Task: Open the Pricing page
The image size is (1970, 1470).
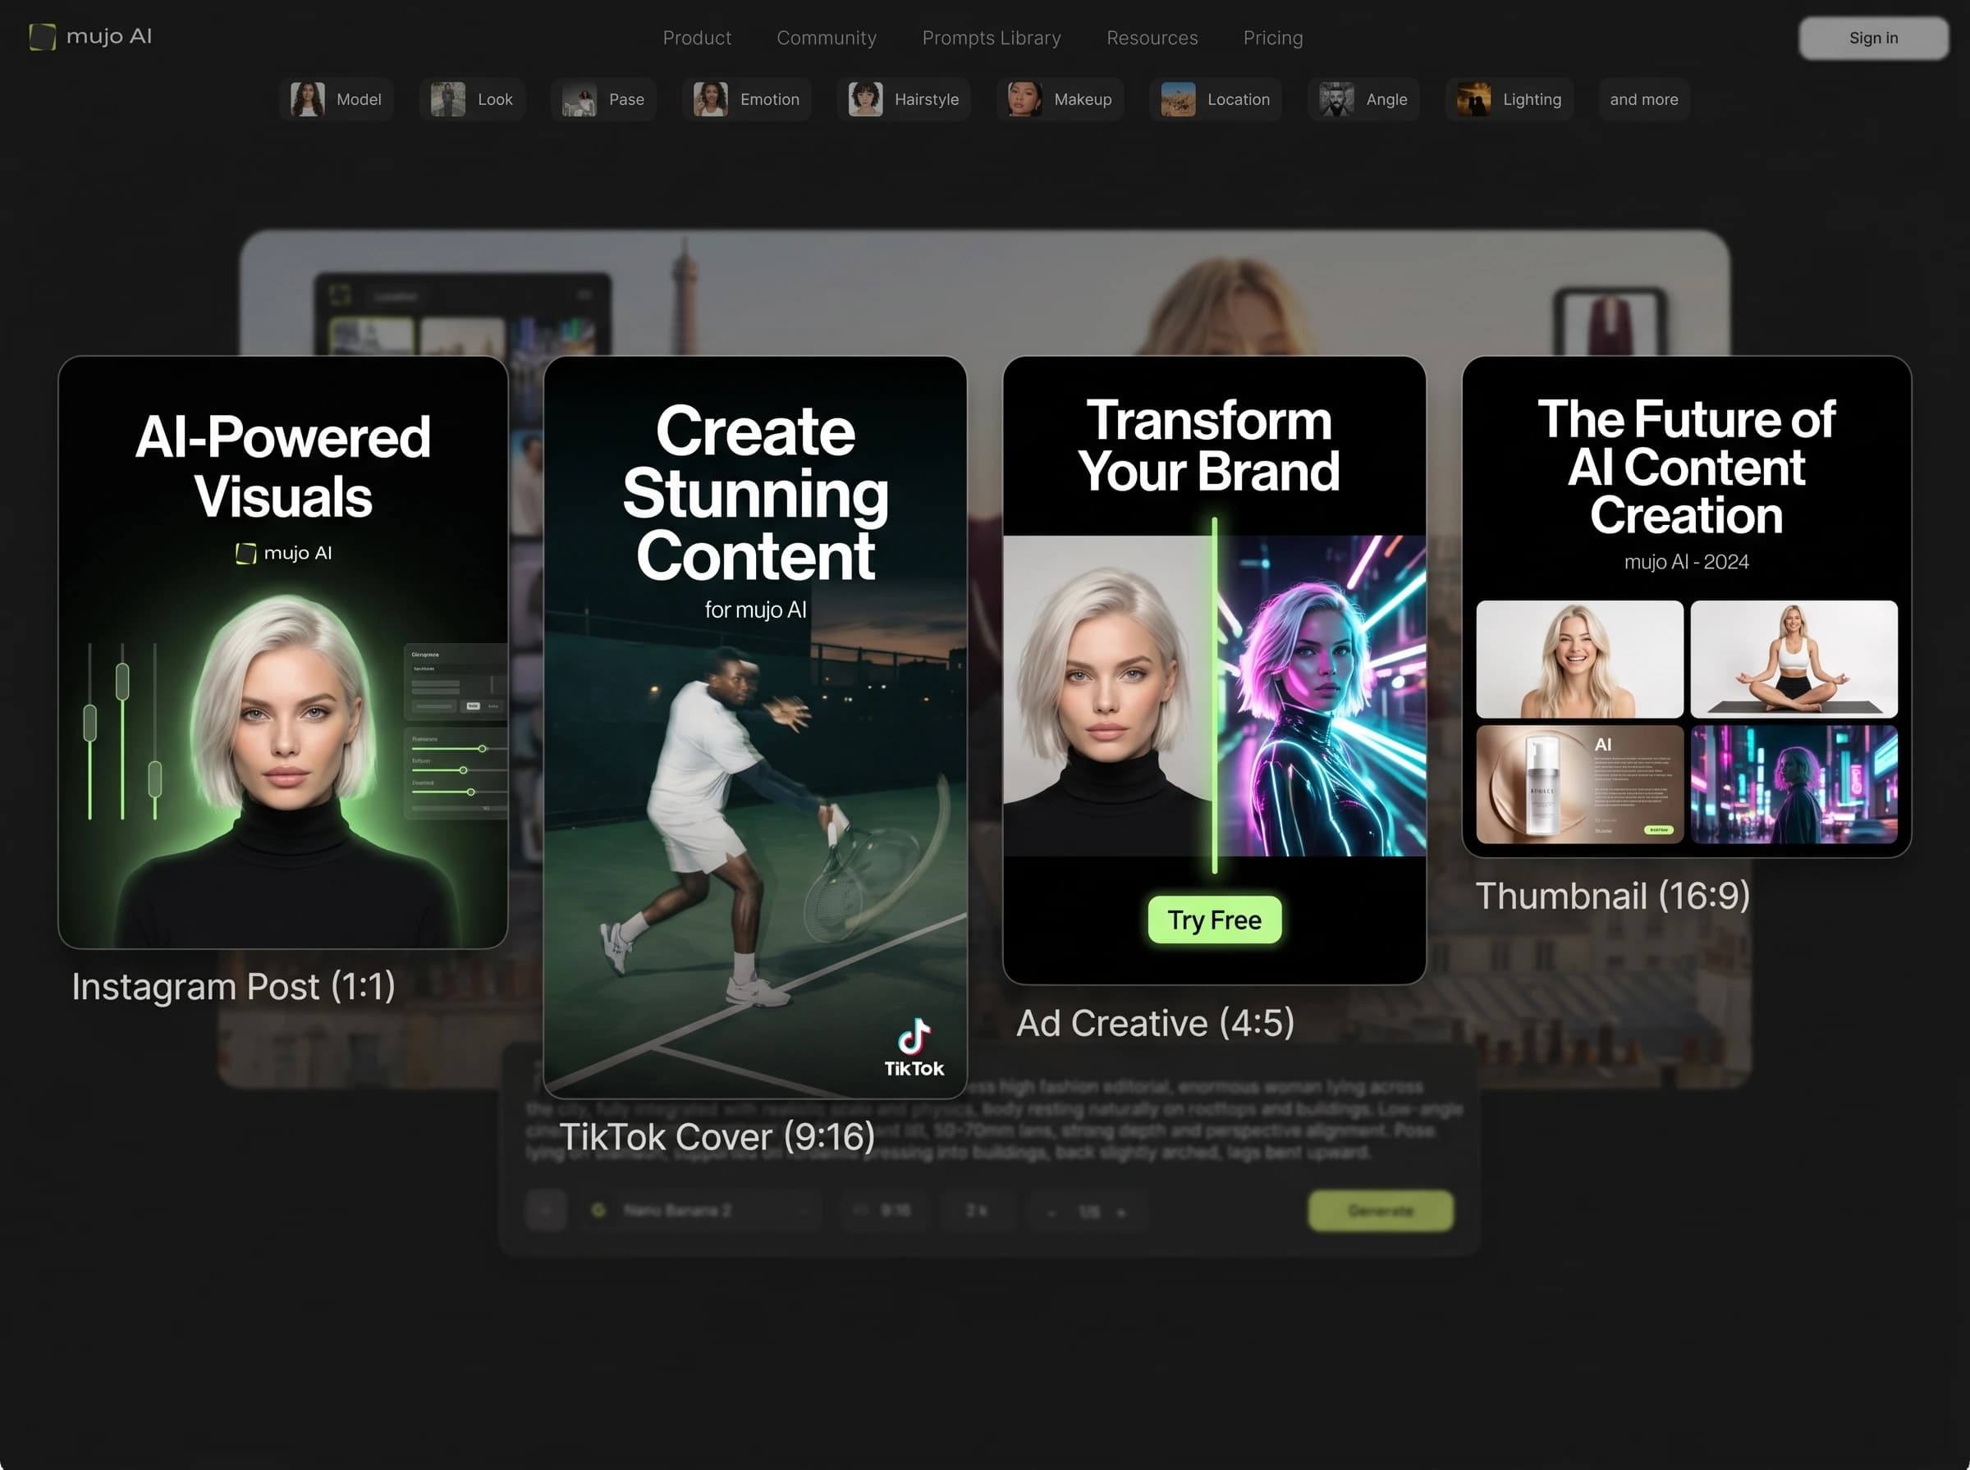Action: click(x=1273, y=38)
